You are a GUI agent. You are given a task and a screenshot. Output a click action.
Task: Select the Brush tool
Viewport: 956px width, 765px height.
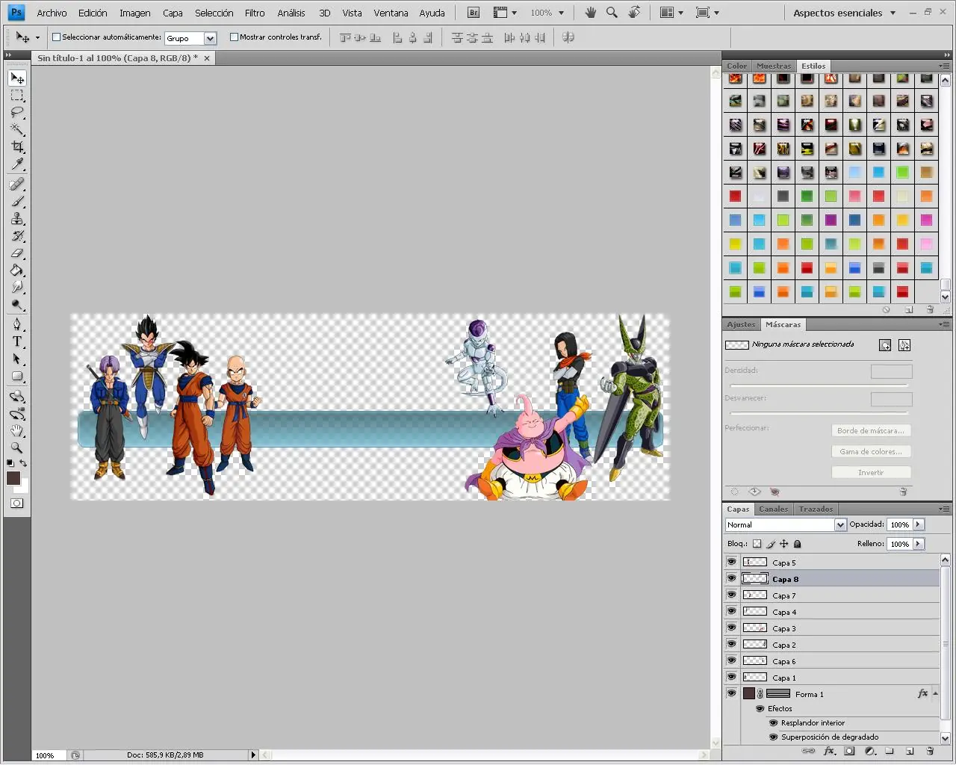tap(17, 202)
